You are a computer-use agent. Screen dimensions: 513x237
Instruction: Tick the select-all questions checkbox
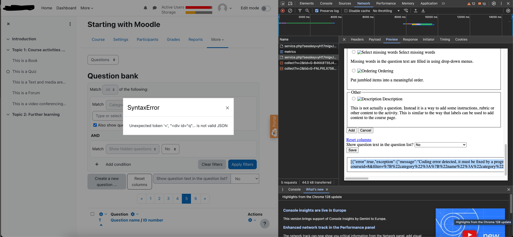[x=92, y=214]
